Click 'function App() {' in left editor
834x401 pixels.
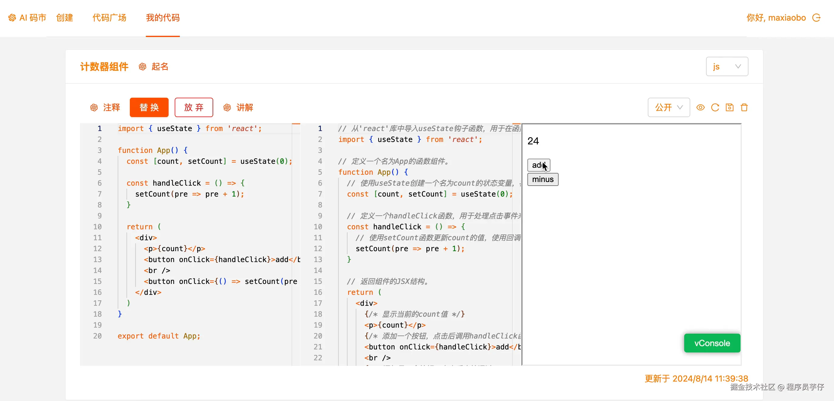click(x=153, y=150)
